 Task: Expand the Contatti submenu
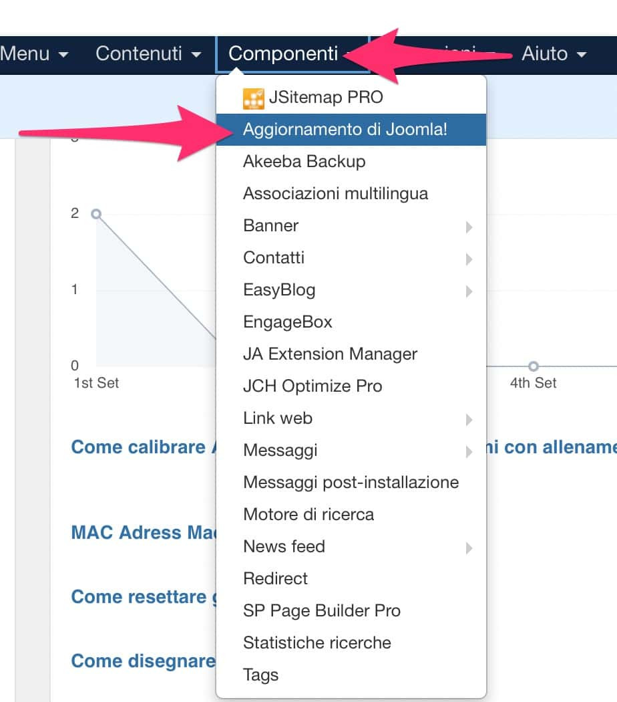click(351, 258)
